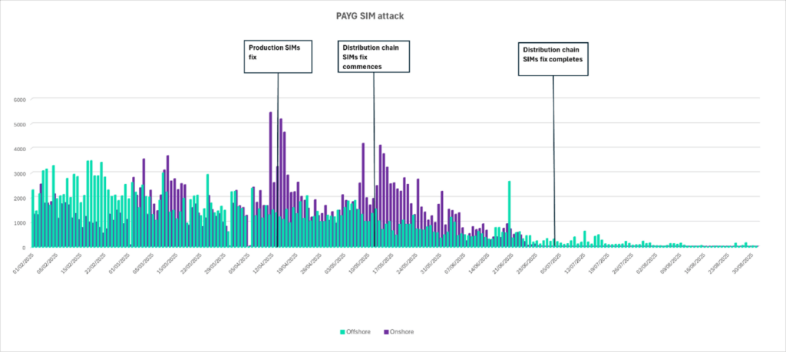Click the vertical marker line under Production SIMs fix
The width and height of the screenshot is (786, 352).
click(x=278, y=153)
